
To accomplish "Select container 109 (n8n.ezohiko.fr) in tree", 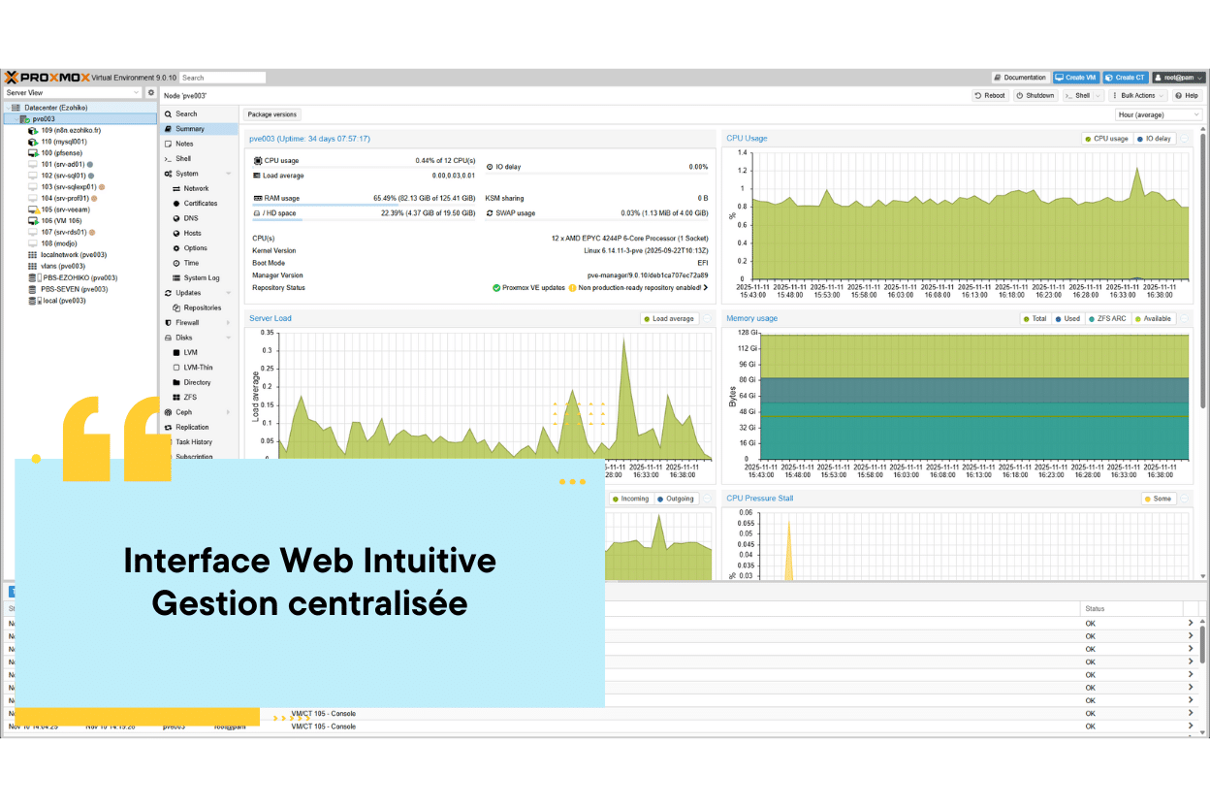I will click(70, 130).
